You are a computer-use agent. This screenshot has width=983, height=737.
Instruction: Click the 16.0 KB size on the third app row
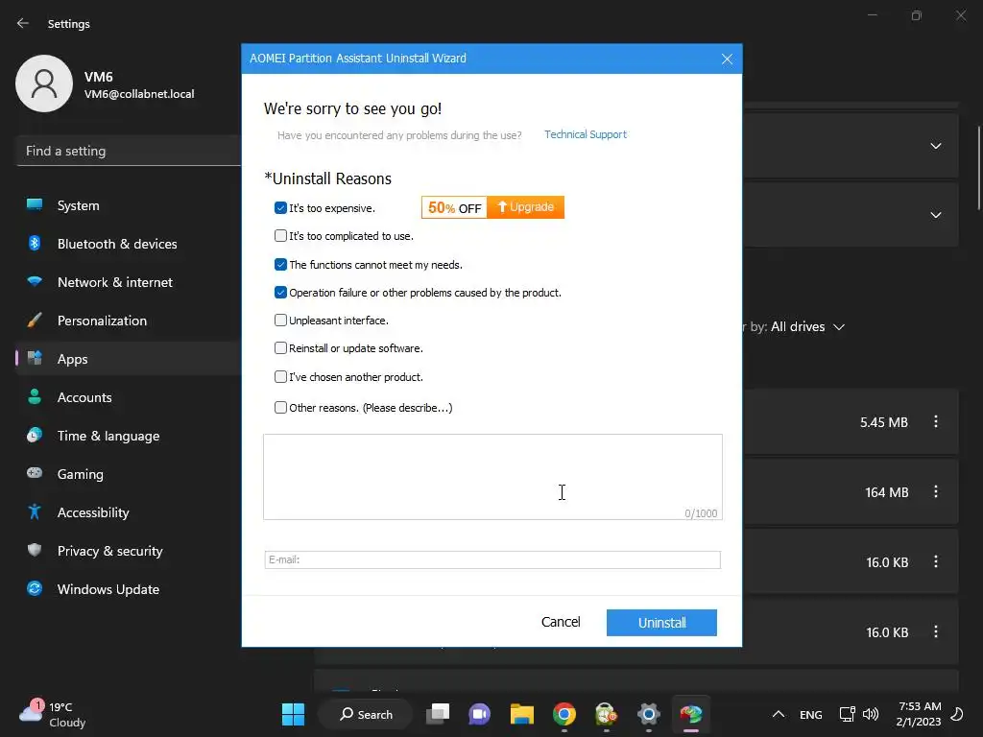pyautogui.click(x=887, y=562)
